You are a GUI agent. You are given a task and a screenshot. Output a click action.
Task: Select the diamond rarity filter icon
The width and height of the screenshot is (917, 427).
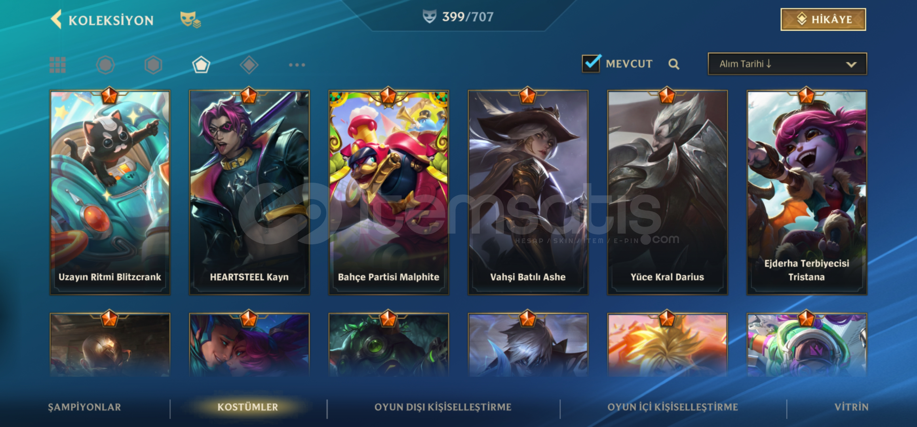pyautogui.click(x=249, y=65)
